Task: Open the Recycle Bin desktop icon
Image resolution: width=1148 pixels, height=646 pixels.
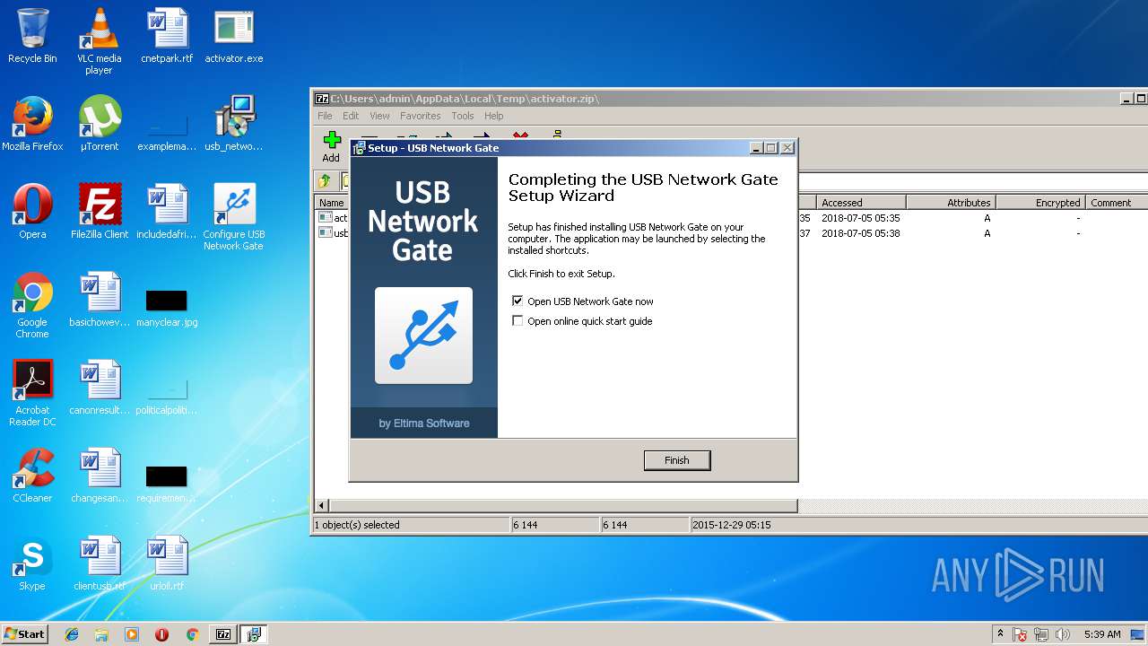Action: click(32, 36)
